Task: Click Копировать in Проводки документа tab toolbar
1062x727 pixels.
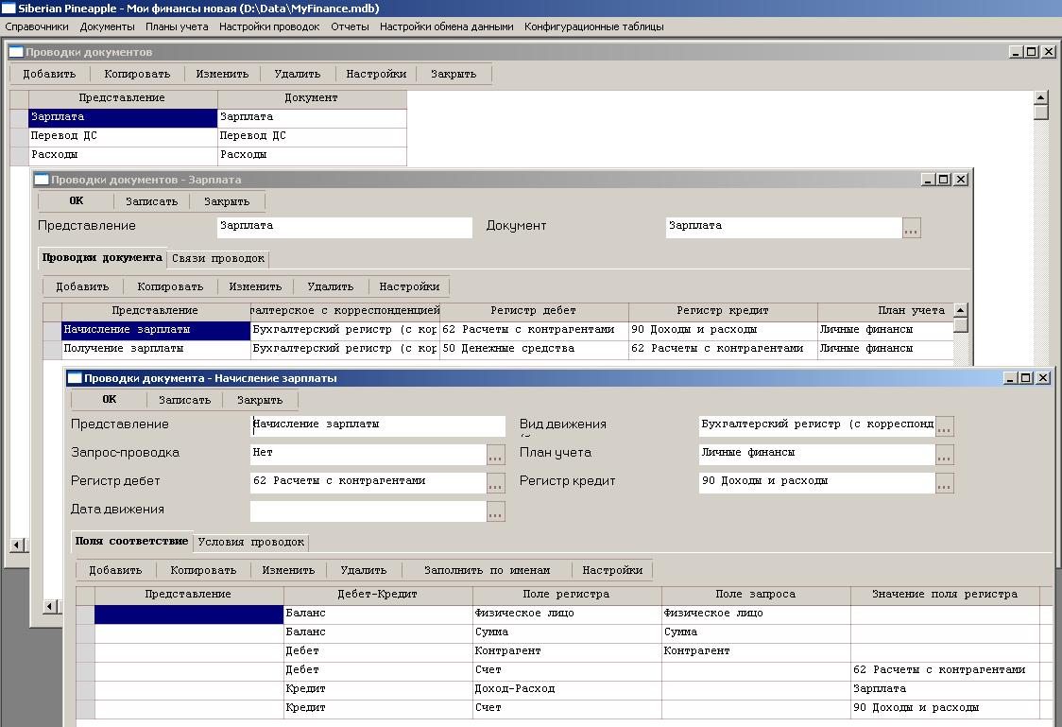Action: pyautogui.click(x=170, y=286)
